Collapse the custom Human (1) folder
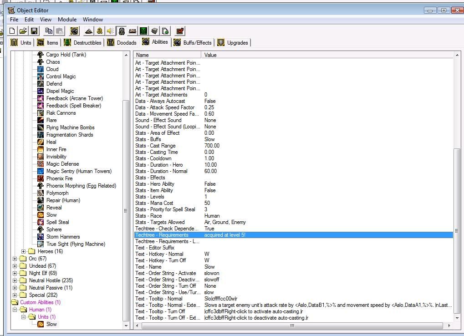 pyautogui.click(x=15, y=310)
